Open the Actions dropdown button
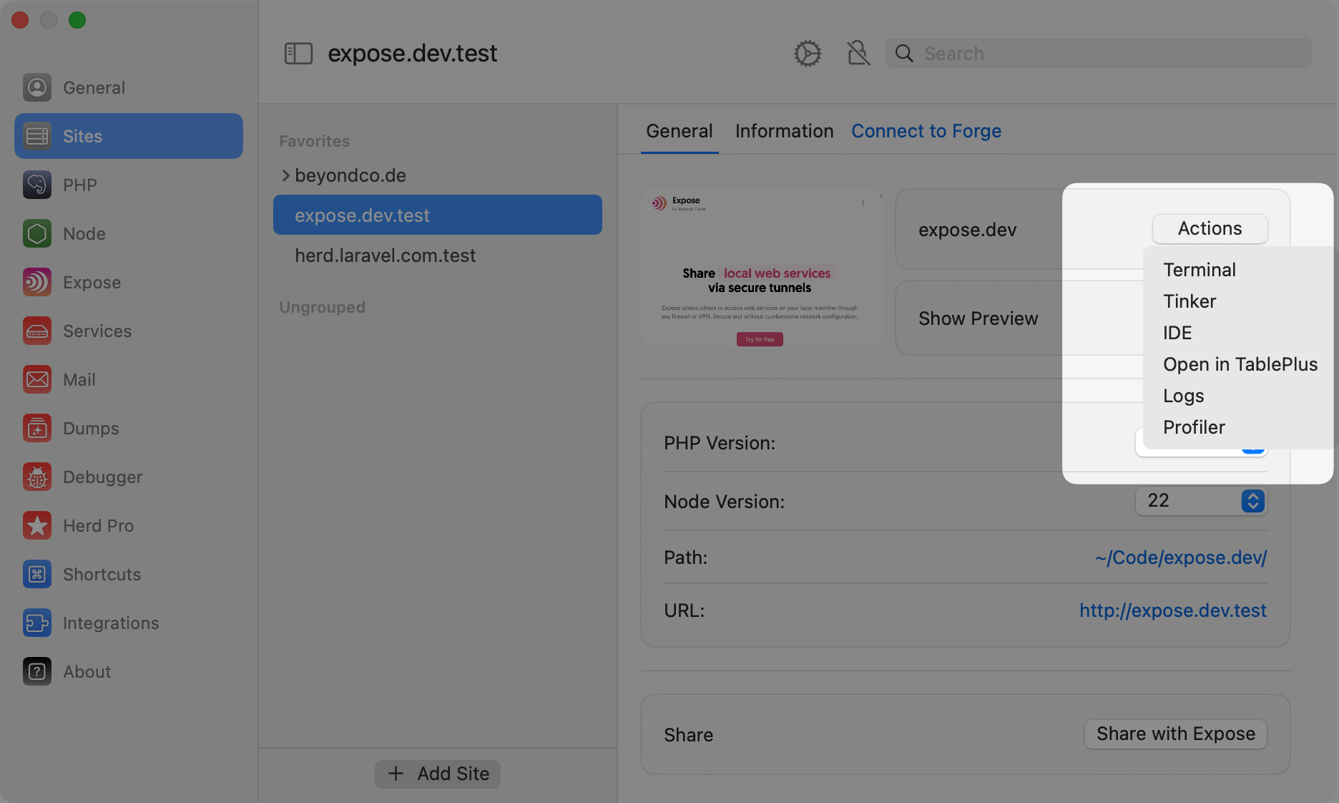 click(x=1210, y=229)
